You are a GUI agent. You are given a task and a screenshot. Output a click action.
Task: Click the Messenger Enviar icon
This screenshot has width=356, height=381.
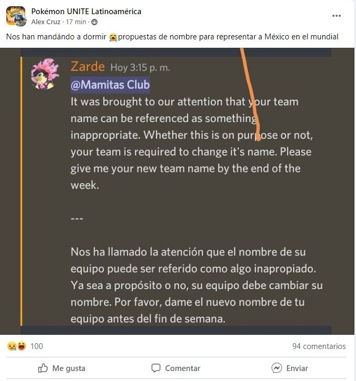[x=277, y=368]
